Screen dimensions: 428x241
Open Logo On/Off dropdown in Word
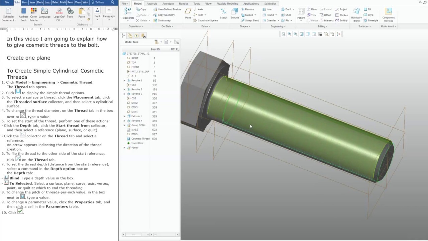pyautogui.click(x=59, y=15)
